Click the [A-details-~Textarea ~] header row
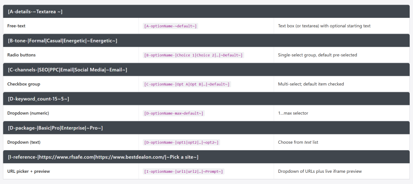The width and height of the screenshot is (413, 184). tap(35, 12)
